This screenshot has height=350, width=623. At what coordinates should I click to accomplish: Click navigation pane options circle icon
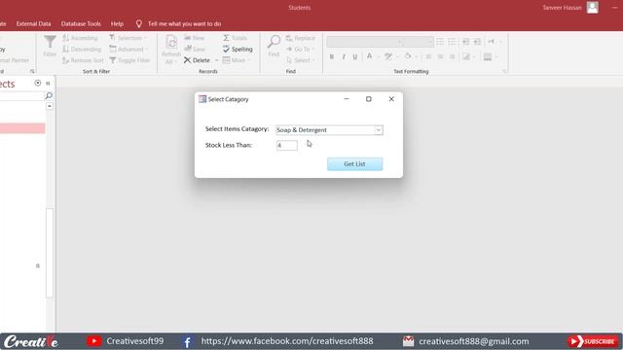(x=37, y=83)
